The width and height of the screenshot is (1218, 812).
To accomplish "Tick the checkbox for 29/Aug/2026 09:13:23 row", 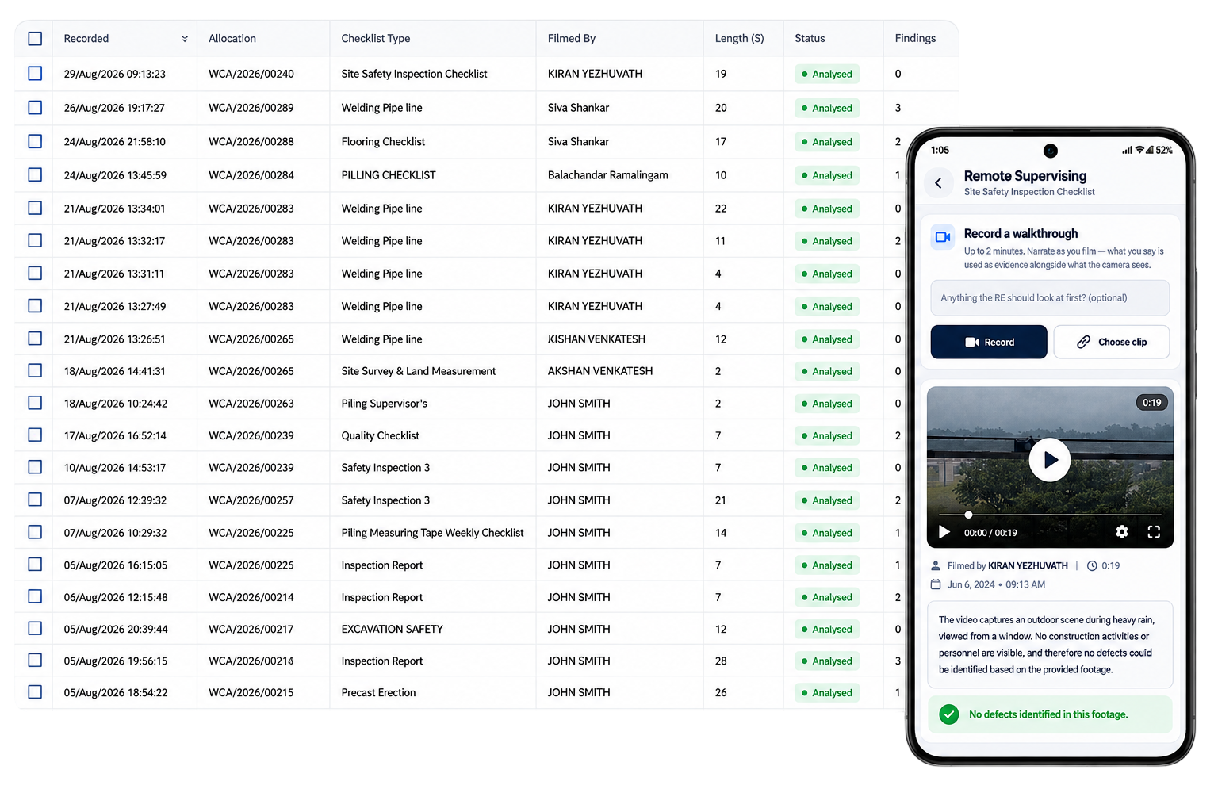I will 35,74.
